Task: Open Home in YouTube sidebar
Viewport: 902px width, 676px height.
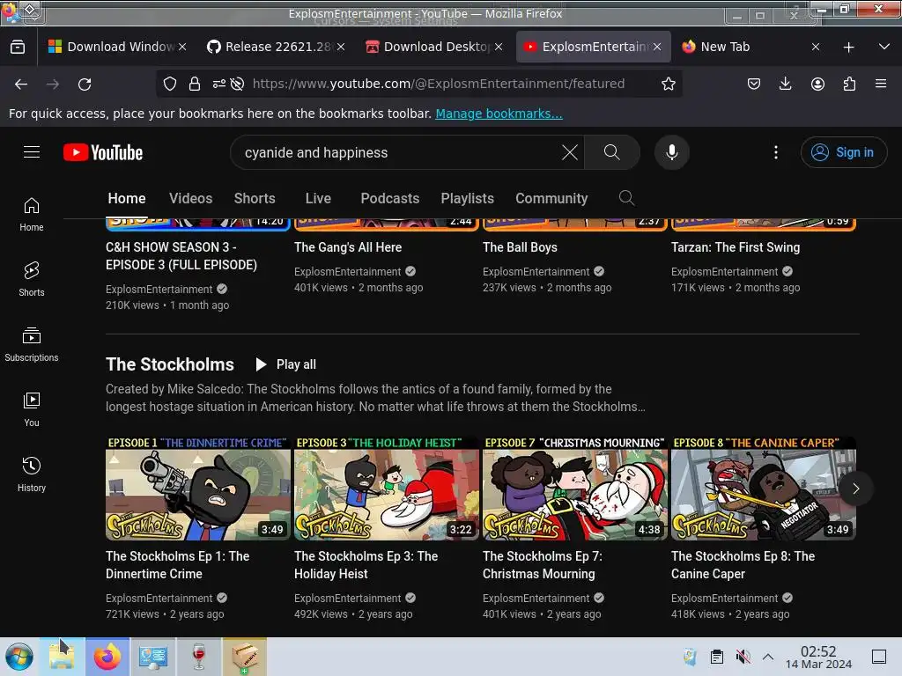Action: pos(32,214)
